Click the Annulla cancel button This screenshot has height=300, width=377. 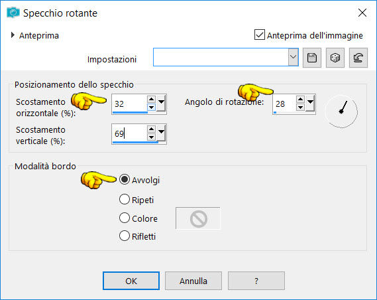point(193,281)
